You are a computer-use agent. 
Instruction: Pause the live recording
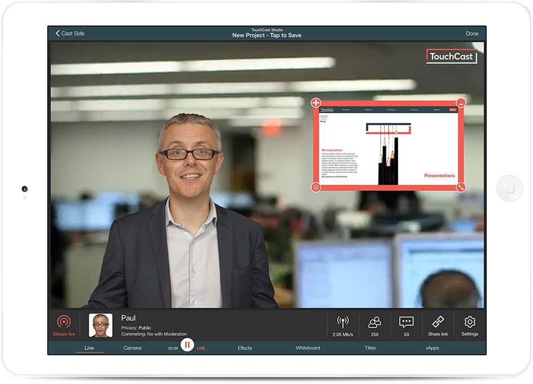click(187, 345)
